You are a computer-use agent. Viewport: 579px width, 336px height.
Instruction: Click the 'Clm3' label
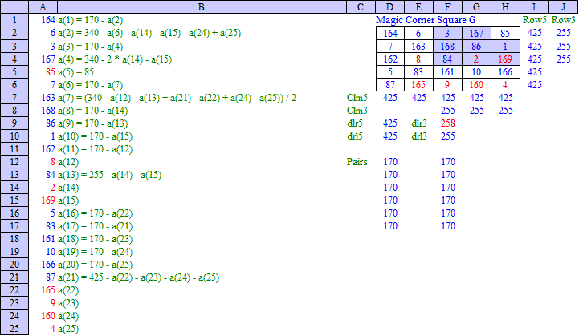pos(357,111)
